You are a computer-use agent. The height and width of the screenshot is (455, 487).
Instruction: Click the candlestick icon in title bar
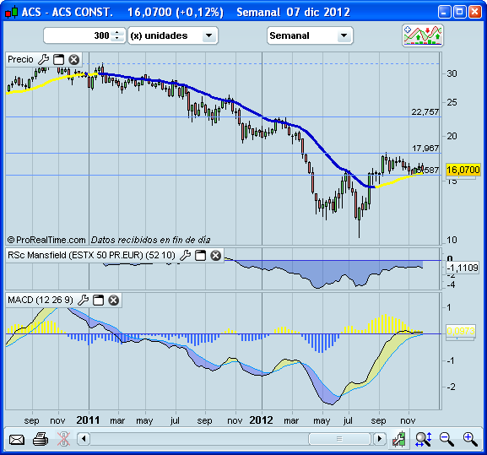(11, 13)
